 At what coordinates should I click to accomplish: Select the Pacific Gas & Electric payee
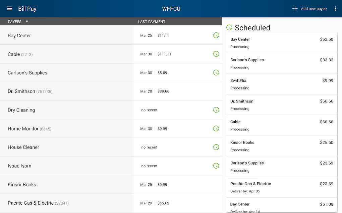[x=67, y=203]
